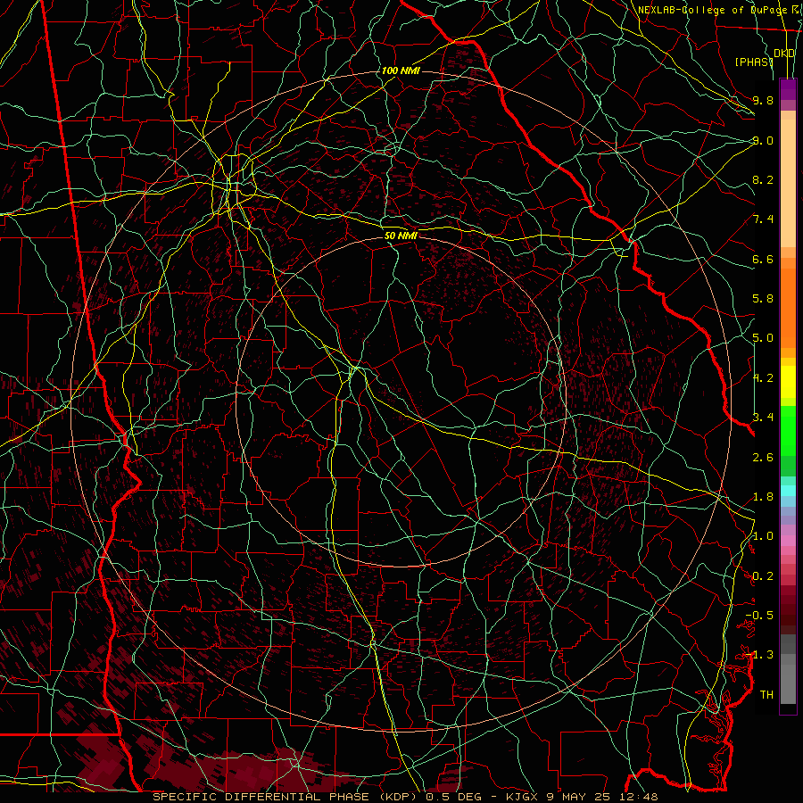Click the 1.0 color scale value
The height and width of the screenshot is (803, 803).
[x=763, y=536]
